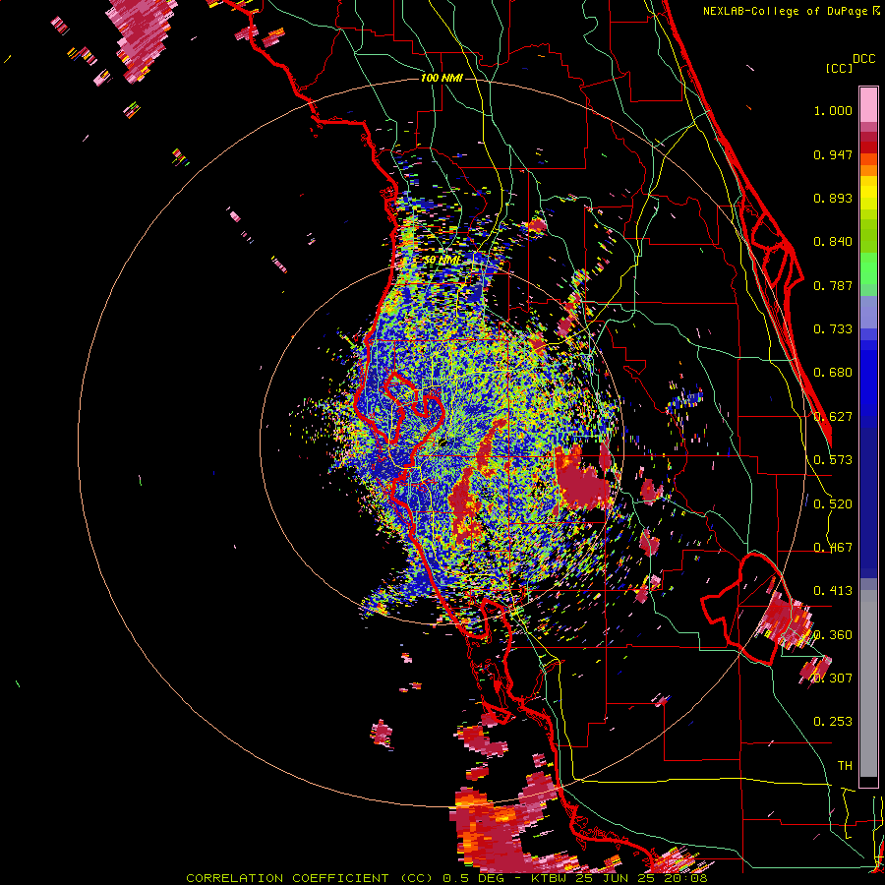Click the TH label at scale bottom

(845, 766)
